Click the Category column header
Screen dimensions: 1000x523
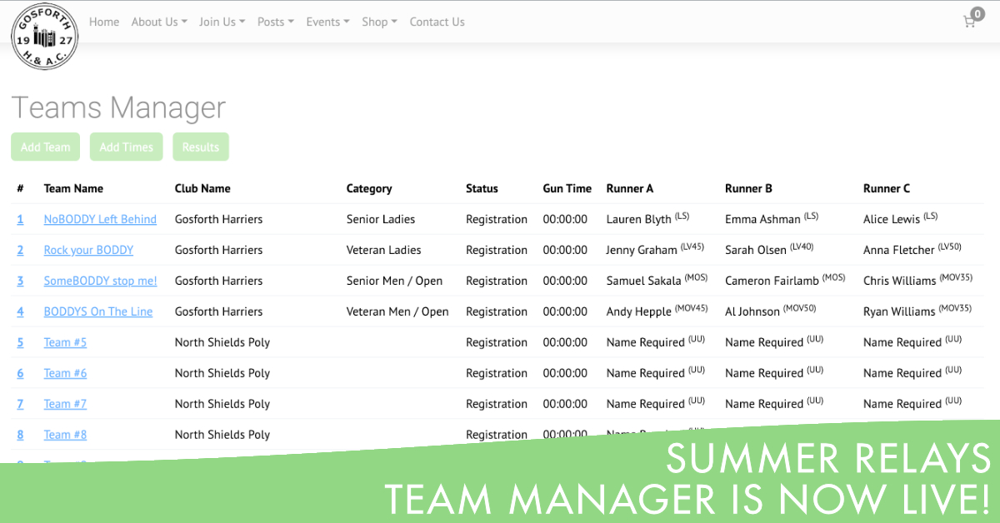coord(369,188)
